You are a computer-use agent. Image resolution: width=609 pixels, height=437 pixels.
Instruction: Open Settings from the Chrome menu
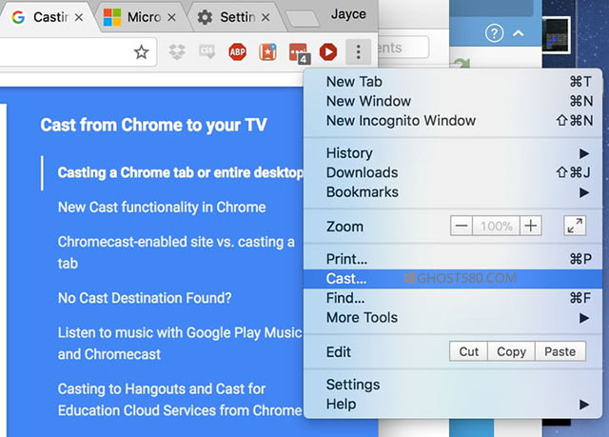point(453,385)
